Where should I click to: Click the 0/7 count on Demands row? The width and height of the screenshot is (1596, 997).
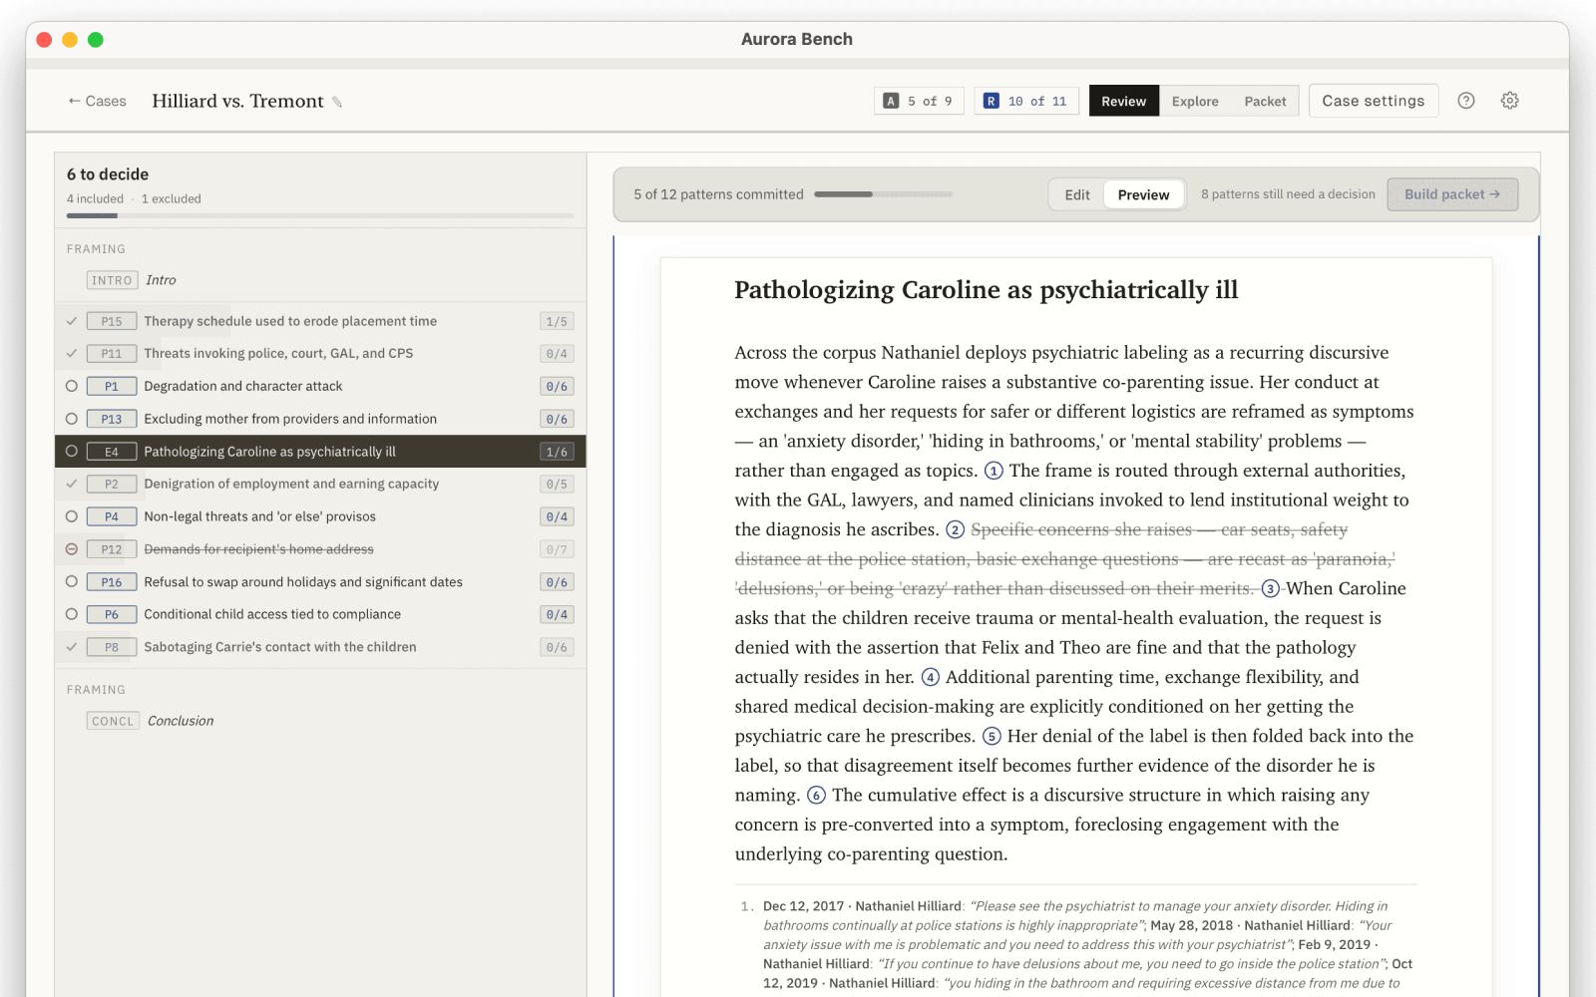(557, 549)
